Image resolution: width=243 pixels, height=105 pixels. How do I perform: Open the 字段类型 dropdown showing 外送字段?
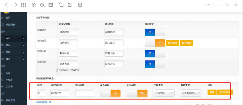pyautogui.click(x=164, y=93)
